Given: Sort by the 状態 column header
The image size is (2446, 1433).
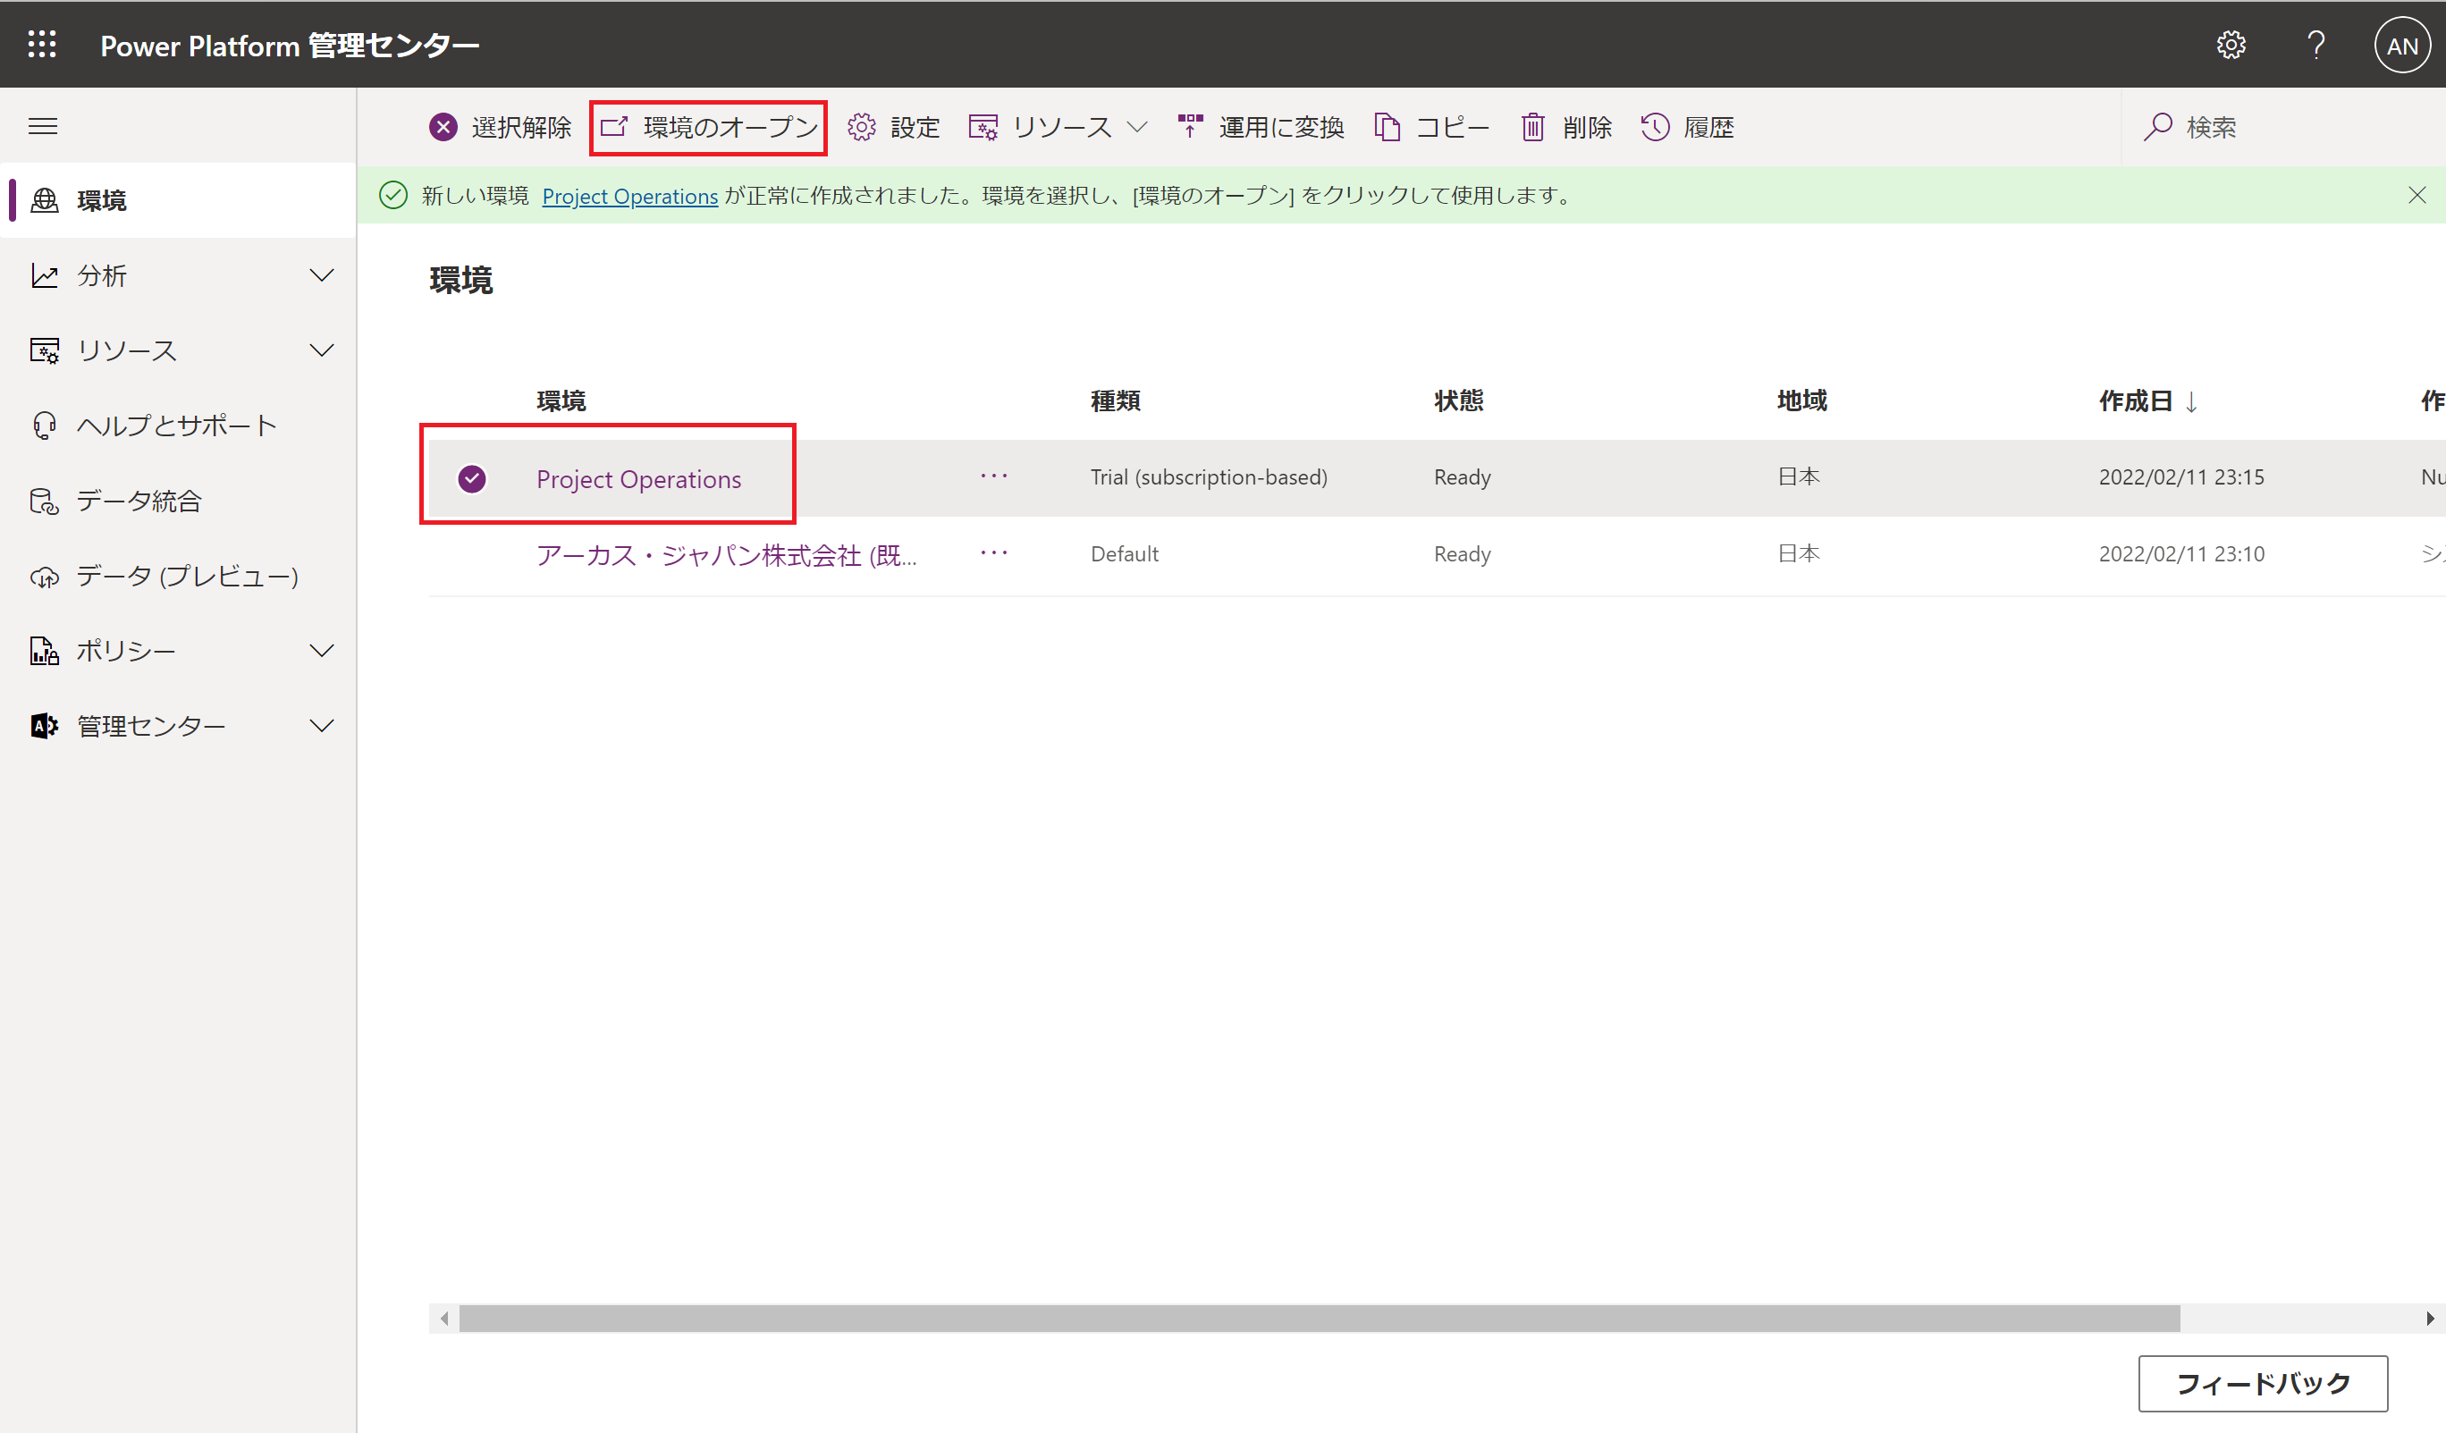Looking at the screenshot, I should click(1459, 401).
